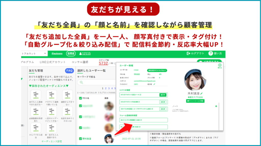Open the account selector dropdown
This screenshot has height=146, width=261.
click(x=34, y=53)
